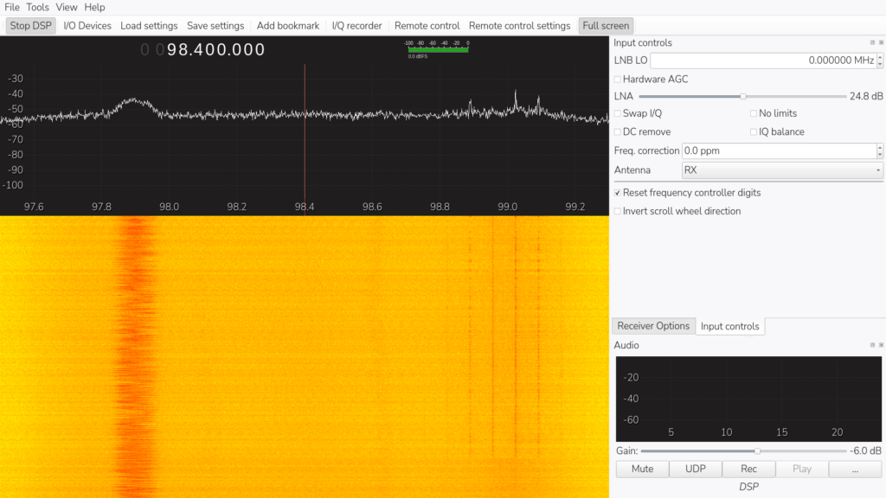Uncheck Reset frequency controller digits
This screenshot has width=886, height=498.
618,193
